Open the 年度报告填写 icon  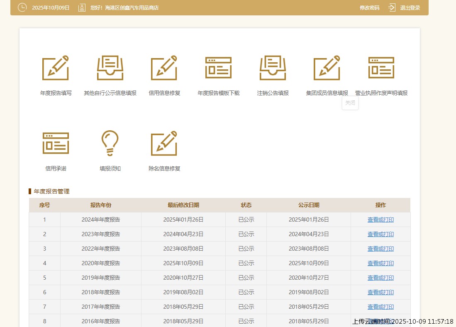pos(56,68)
